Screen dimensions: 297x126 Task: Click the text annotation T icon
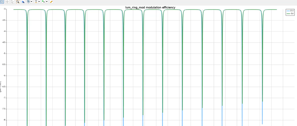pyautogui.click(x=36, y=2)
